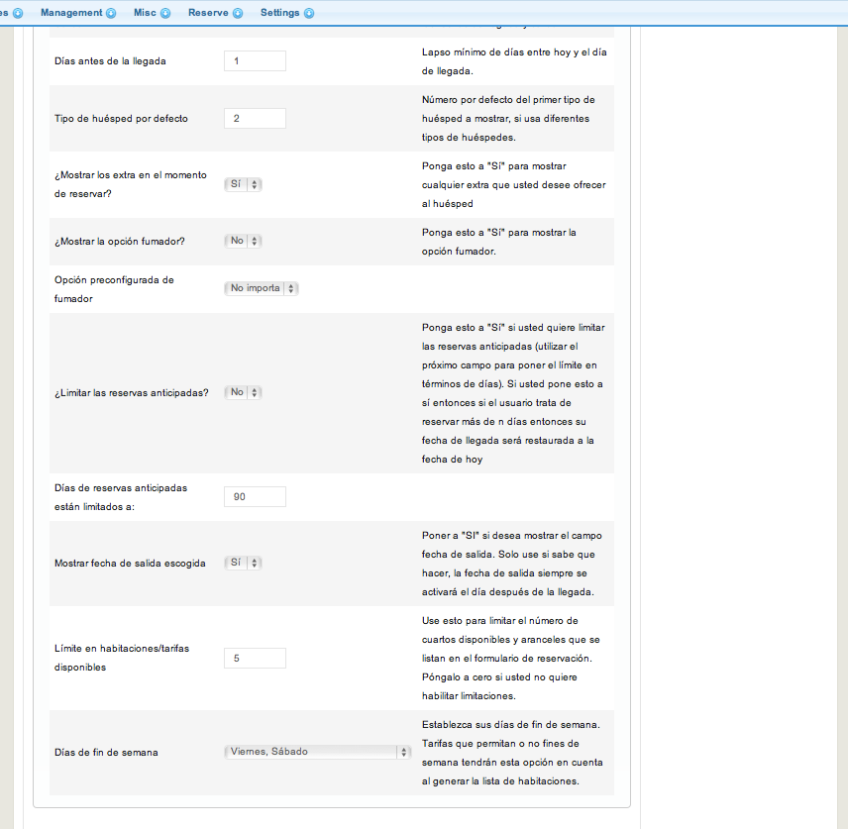Click the label "Días de fin de semana"
This screenshot has height=829, width=848.
106,753
